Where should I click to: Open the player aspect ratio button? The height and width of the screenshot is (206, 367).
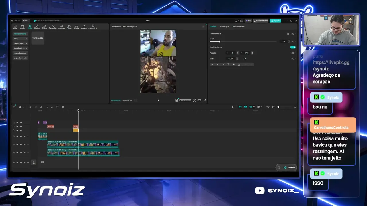[x=199, y=100]
